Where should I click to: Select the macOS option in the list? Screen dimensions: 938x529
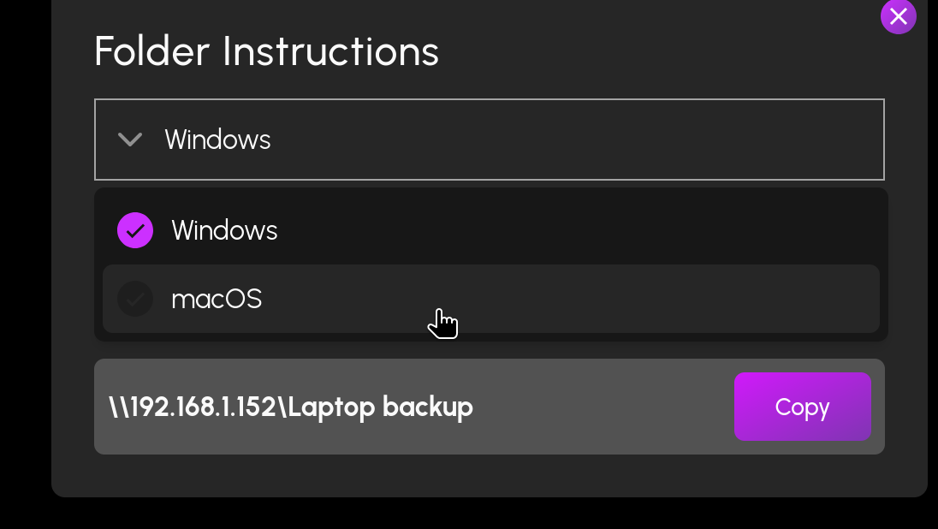(491, 299)
